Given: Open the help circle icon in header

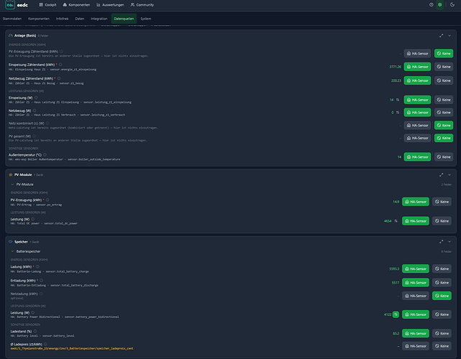Looking at the screenshot, I should (432, 5).
